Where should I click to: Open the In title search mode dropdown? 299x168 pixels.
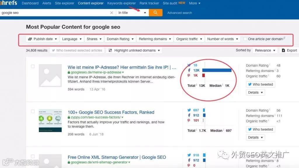132,13
